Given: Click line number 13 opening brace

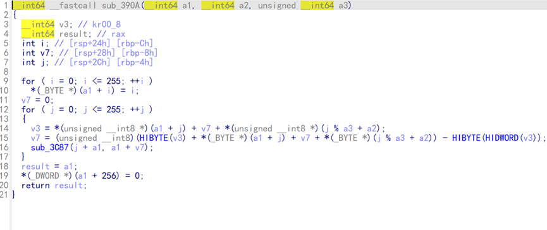Looking at the screenshot, I should [24, 119].
